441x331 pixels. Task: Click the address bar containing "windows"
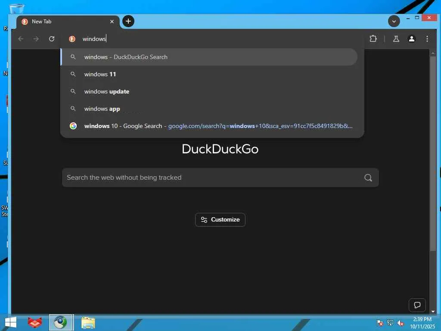coord(212,39)
